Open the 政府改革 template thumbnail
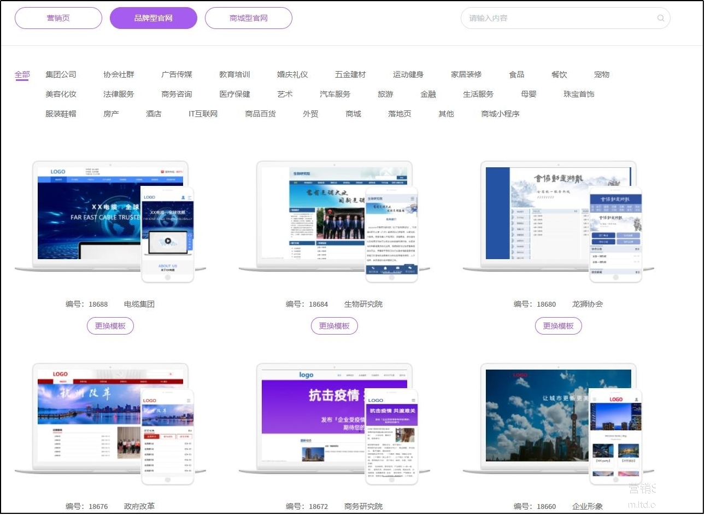Screen dimensions: 705x515 tap(110, 421)
